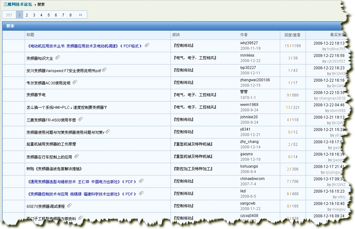
Task: Click attachment icon beside 变频器知识大全
Action: pyautogui.click(x=58, y=58)
